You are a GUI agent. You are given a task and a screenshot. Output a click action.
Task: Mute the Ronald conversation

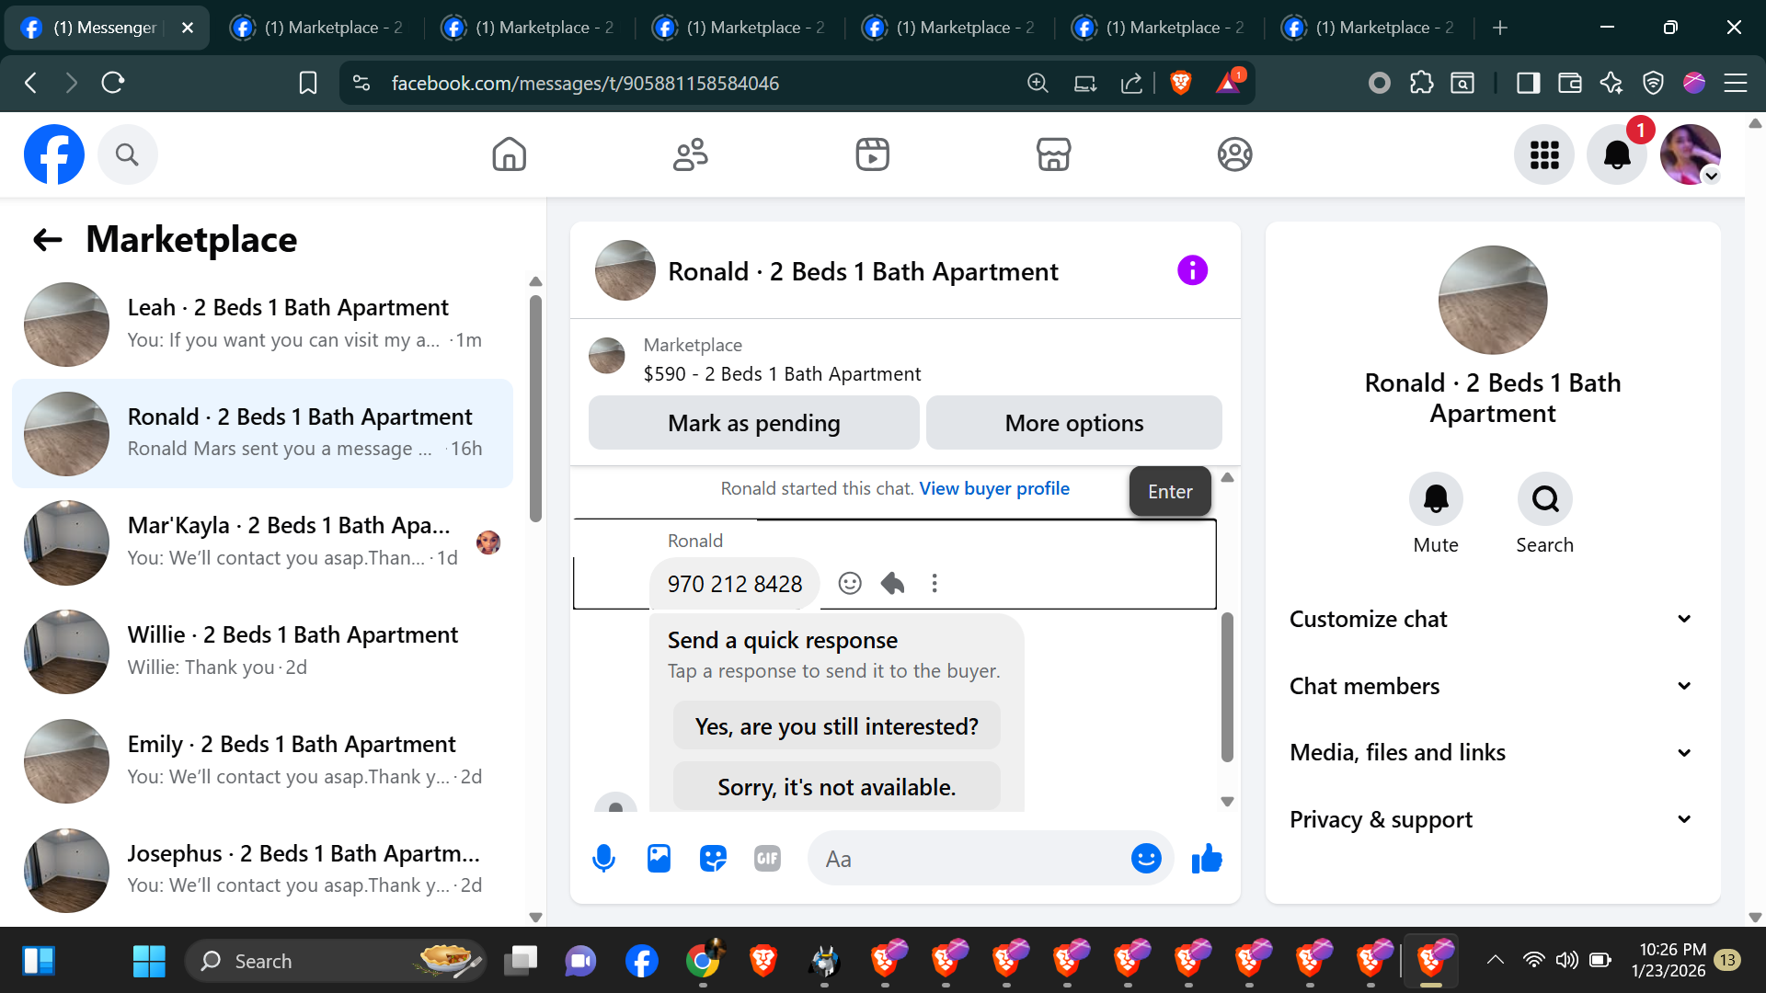[x=1435, y=499]
